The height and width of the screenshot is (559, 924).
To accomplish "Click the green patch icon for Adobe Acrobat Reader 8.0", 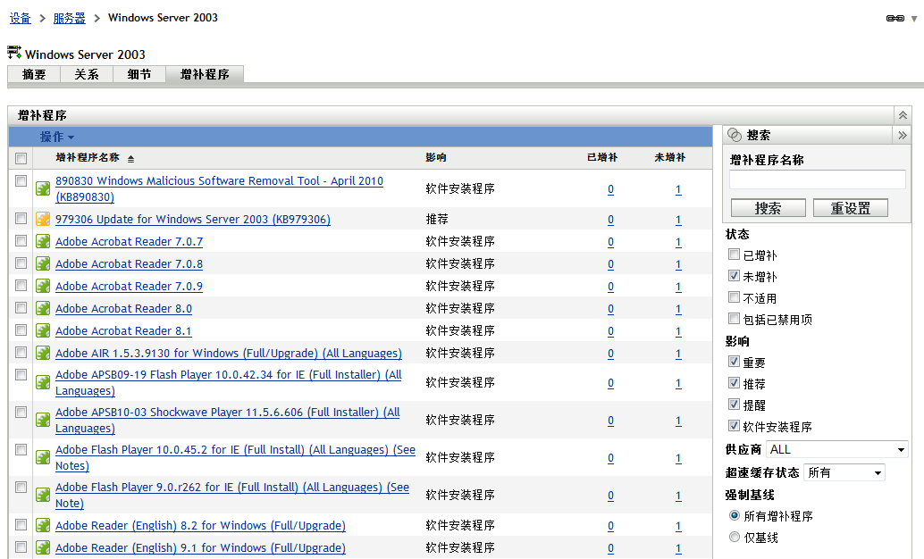I will pyautogui.click(x=43, y=308).
